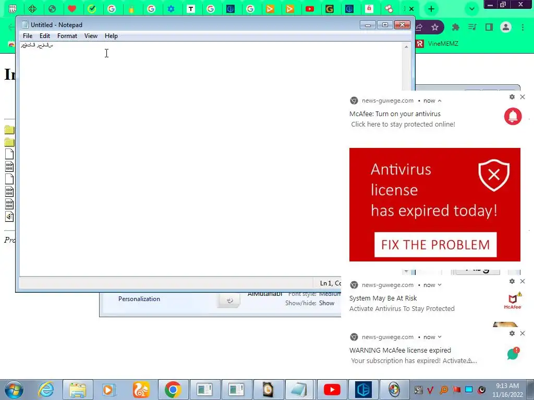Click the McAfee logo icon in notification
Image resolution: width=534 pixels, height=400 pixels.
[x=513, y=301]
